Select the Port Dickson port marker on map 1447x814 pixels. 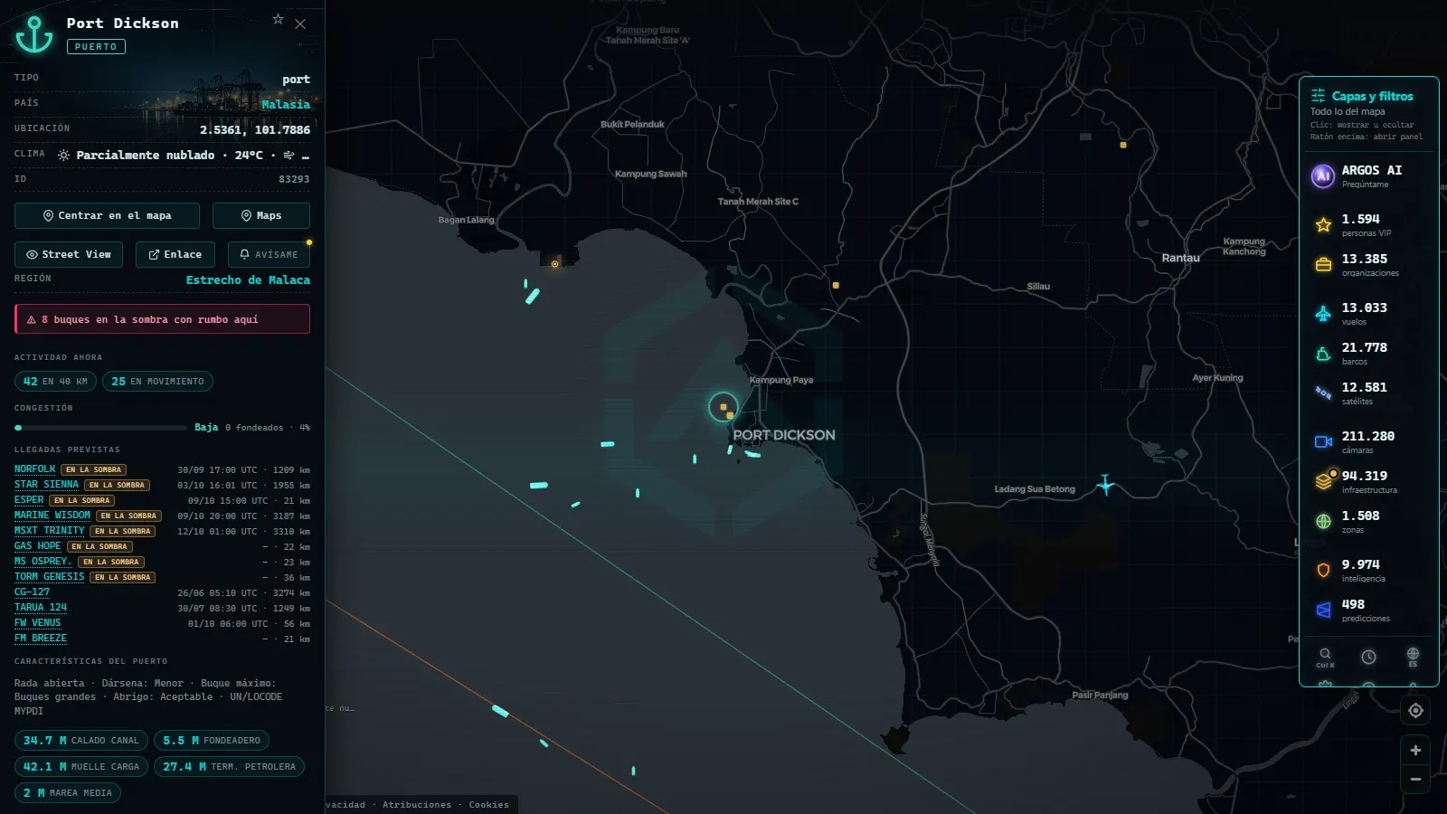[723, 408]
